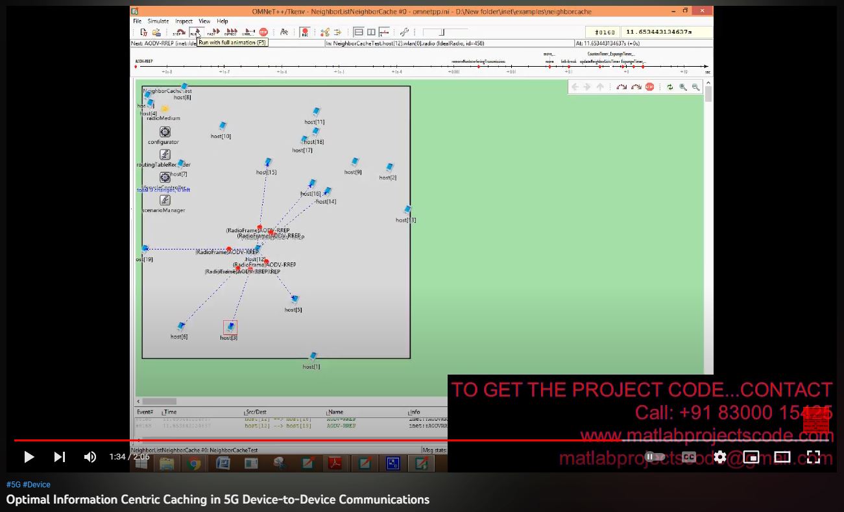Image resolution: width=844 pixels, height=512 pixels.
Task: Select the host[3] node
Action: pyautogui.click(x=230, y=327)
